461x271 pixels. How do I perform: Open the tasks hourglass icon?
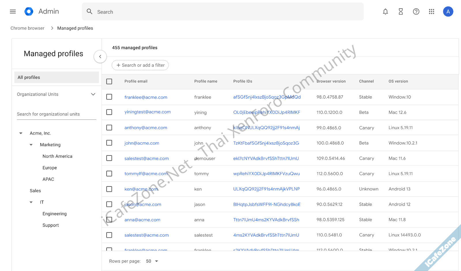click(400, 11)
